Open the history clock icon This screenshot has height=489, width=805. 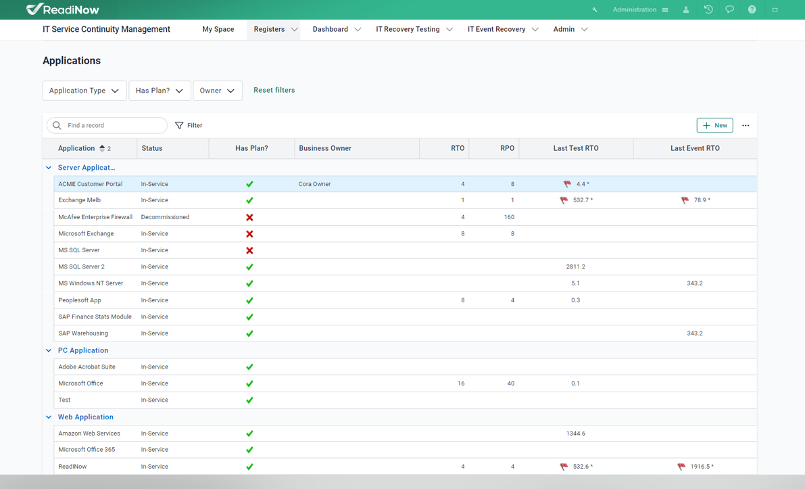pyautogui.click(x=708, y=9)
